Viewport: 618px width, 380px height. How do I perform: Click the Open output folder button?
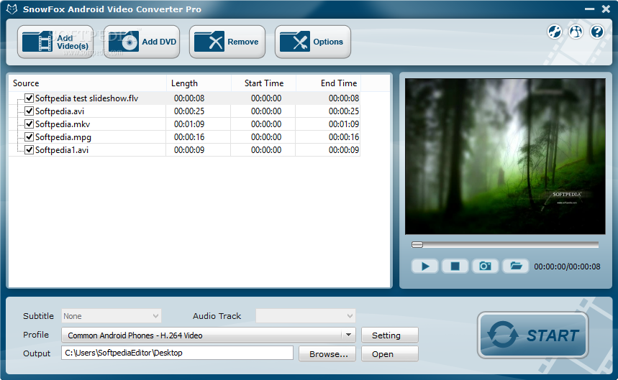click(x=390, y=353)
